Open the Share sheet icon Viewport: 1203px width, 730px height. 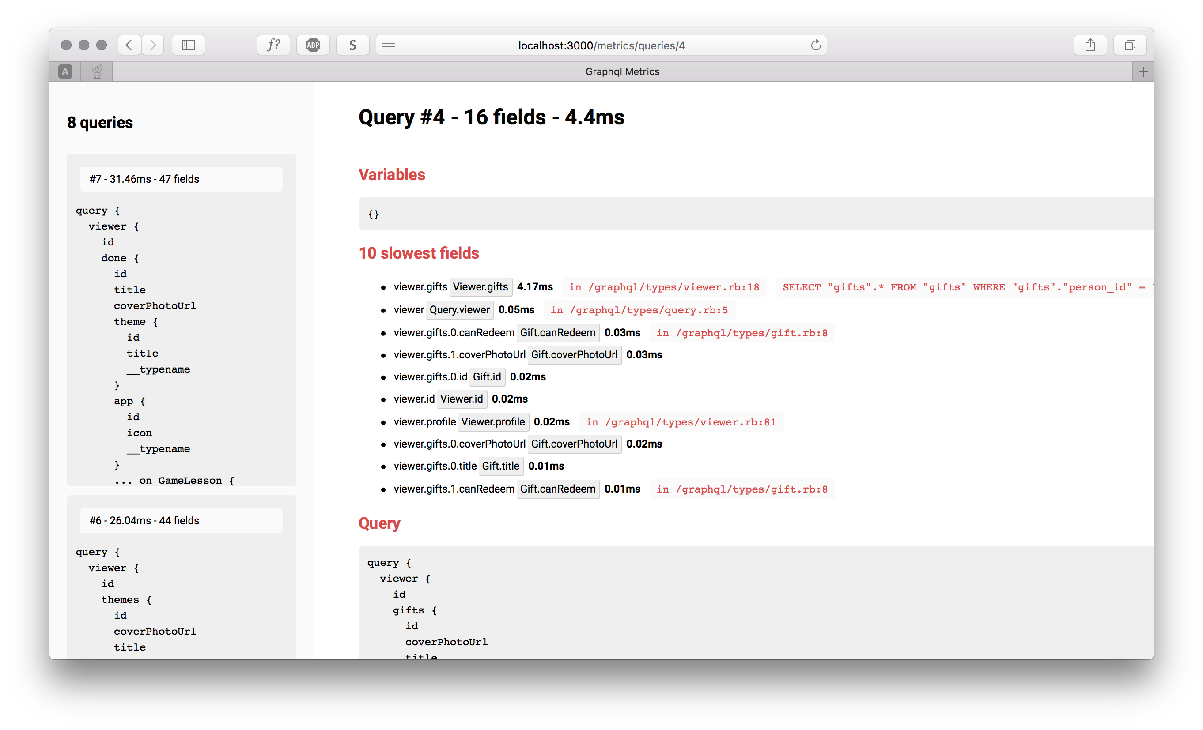[1090, 45]
